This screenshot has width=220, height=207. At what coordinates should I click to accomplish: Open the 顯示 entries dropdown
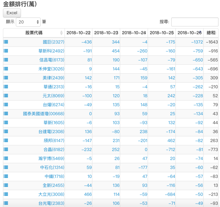[28, 22]
